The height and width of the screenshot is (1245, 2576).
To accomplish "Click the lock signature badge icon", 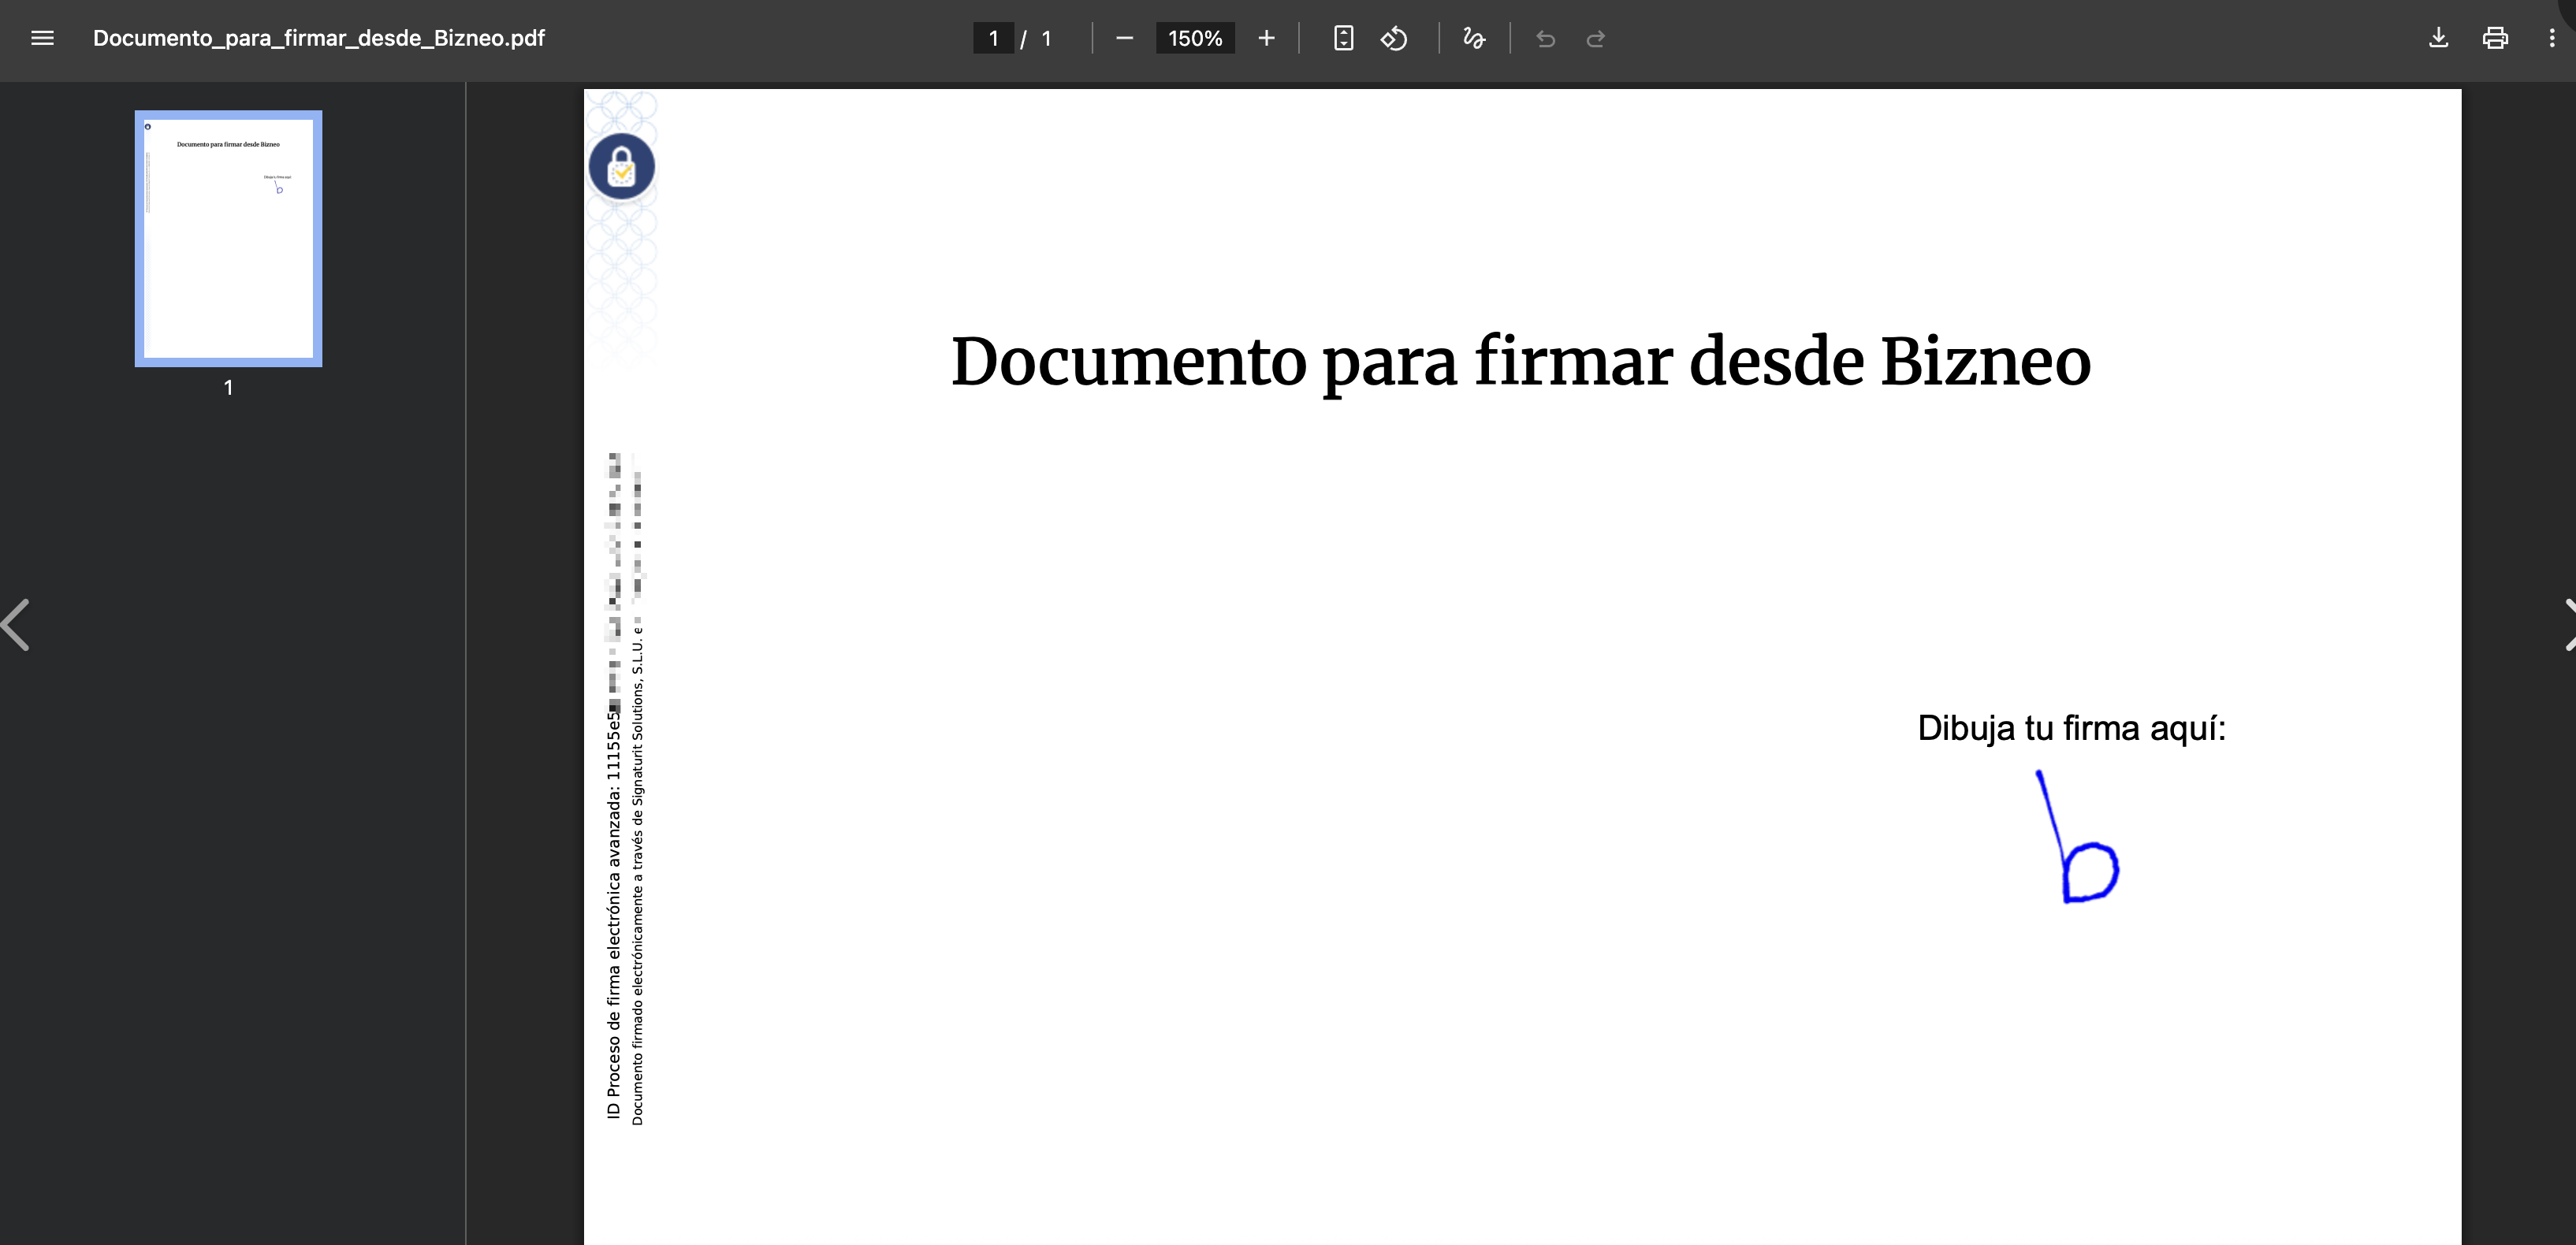I will 621,166.
